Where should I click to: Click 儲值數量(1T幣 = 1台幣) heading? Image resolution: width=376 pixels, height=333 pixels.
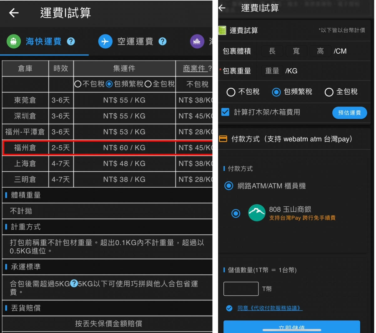point(262,270)
